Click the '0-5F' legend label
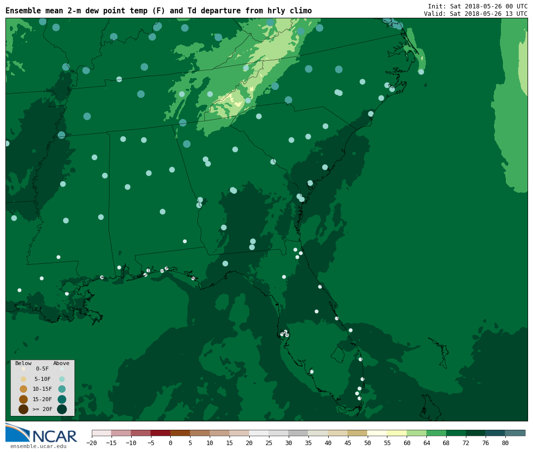This screenshot has width=533, height=452. click(x=42, y=369)
